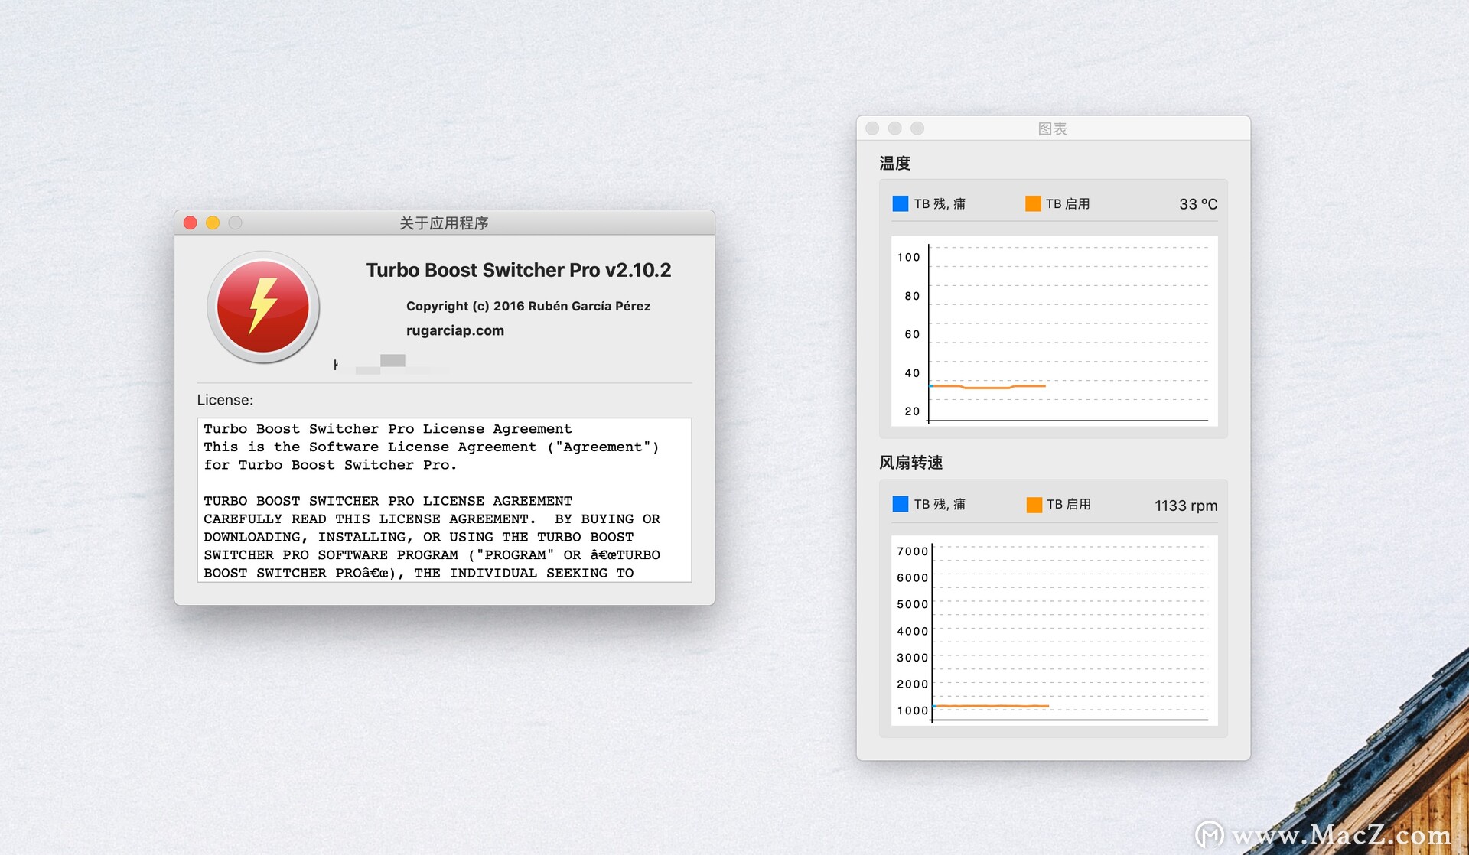This screenshot has height=855, width=1469.
Task: Click the 温度 section heading
Action: tap(894, 163)
